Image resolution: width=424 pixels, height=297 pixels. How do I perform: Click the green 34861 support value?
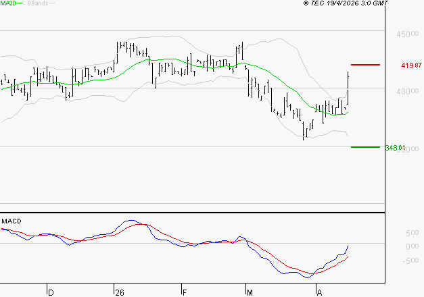[395, 148]
